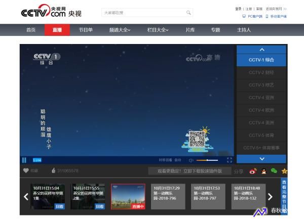304x224 pixels.
Task: Share to Qzone star icon
Action: pos(284,171)
